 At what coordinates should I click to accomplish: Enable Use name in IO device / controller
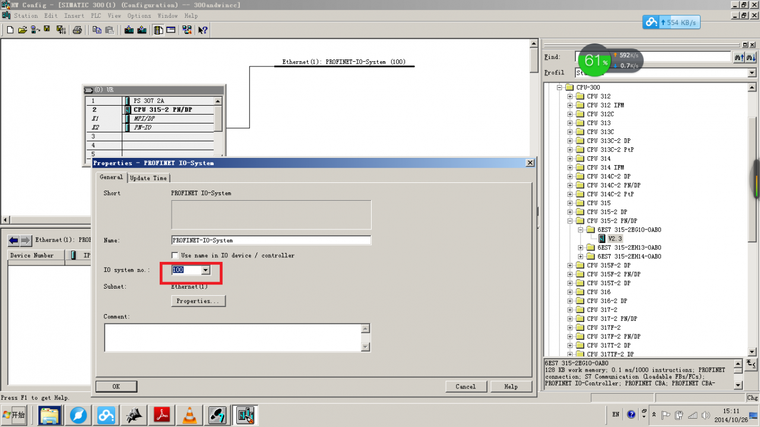pyautogui.click(x=175, y=255)
